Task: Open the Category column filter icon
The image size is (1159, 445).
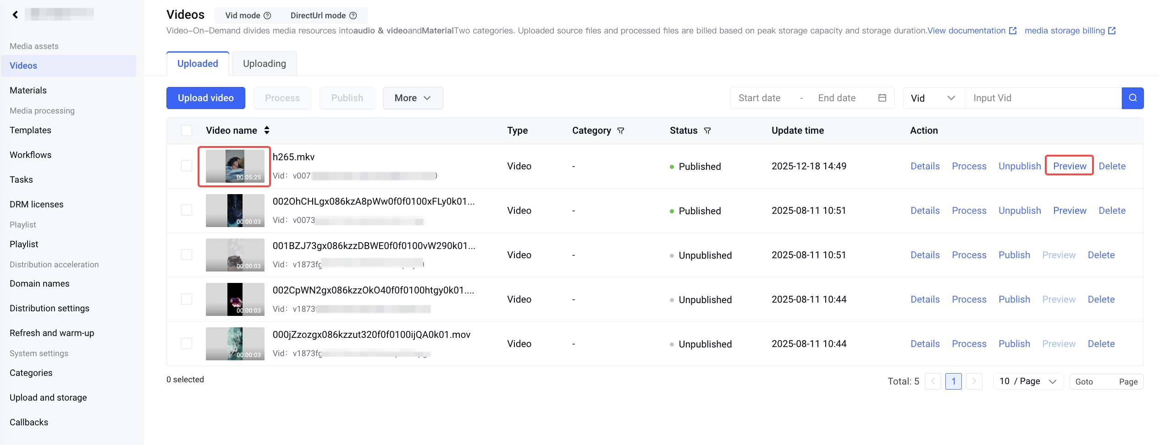Action: (621, 131)
